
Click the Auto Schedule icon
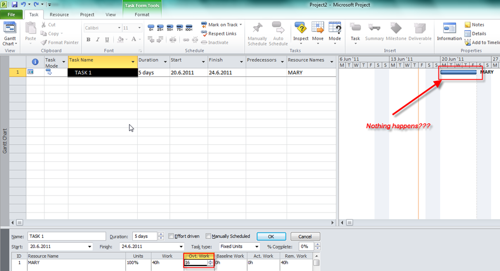(x=278, y=33)
